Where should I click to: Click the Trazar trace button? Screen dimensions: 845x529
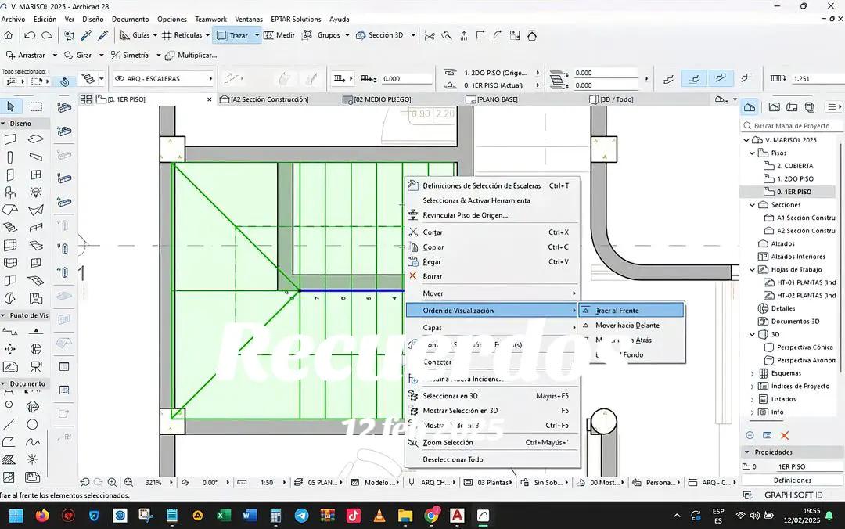point(232,35)
